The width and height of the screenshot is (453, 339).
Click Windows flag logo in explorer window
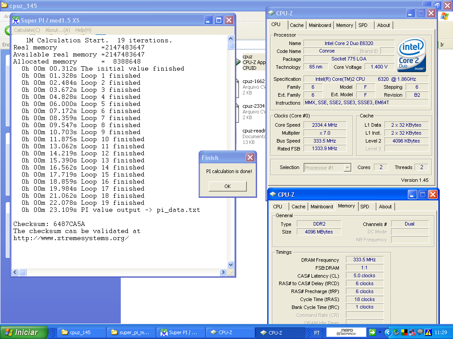(445, 16)
